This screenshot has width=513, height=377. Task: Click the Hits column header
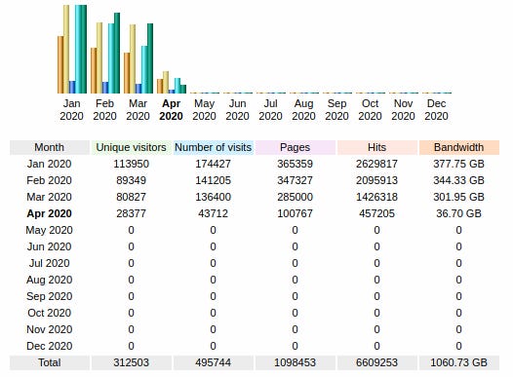pos(376,147)
